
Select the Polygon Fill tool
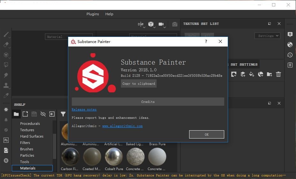click(6, 65)
